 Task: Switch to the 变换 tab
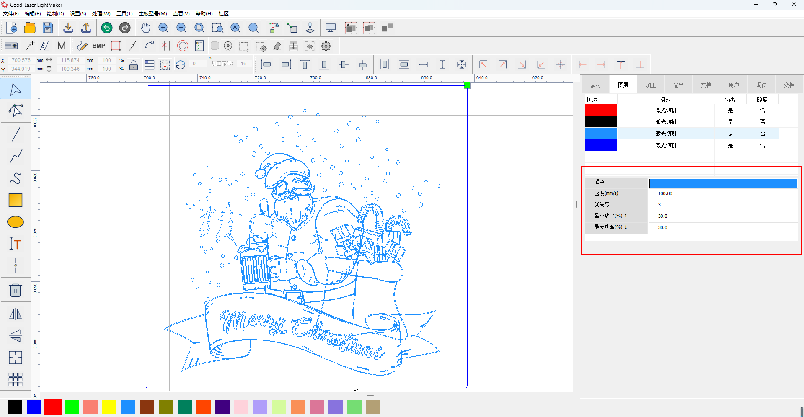789,85
